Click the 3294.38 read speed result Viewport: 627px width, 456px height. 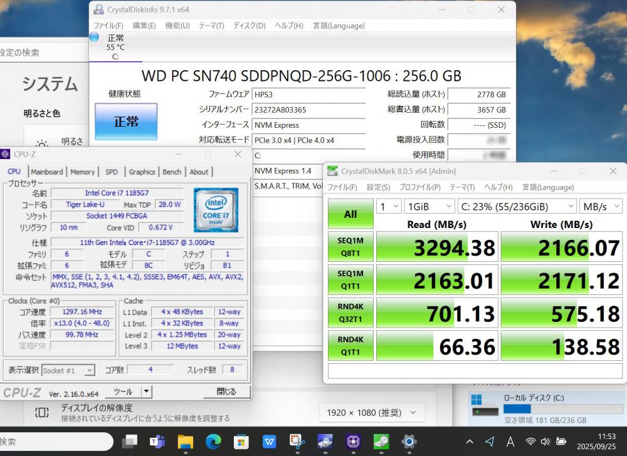[x=437, y=247]
